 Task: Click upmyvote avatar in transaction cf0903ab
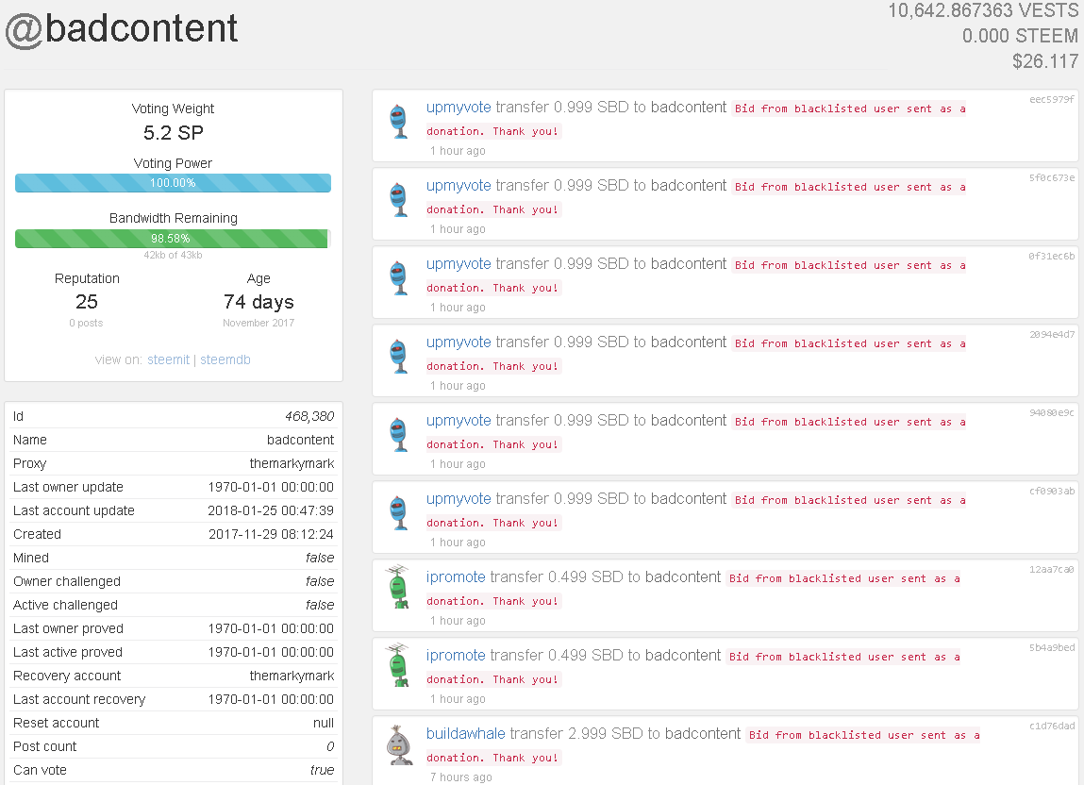coord(398,513)
